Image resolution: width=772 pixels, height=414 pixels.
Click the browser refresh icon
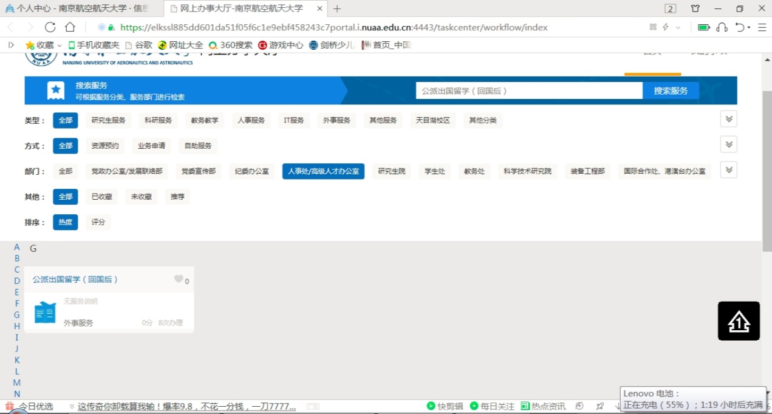pos(50,27)
